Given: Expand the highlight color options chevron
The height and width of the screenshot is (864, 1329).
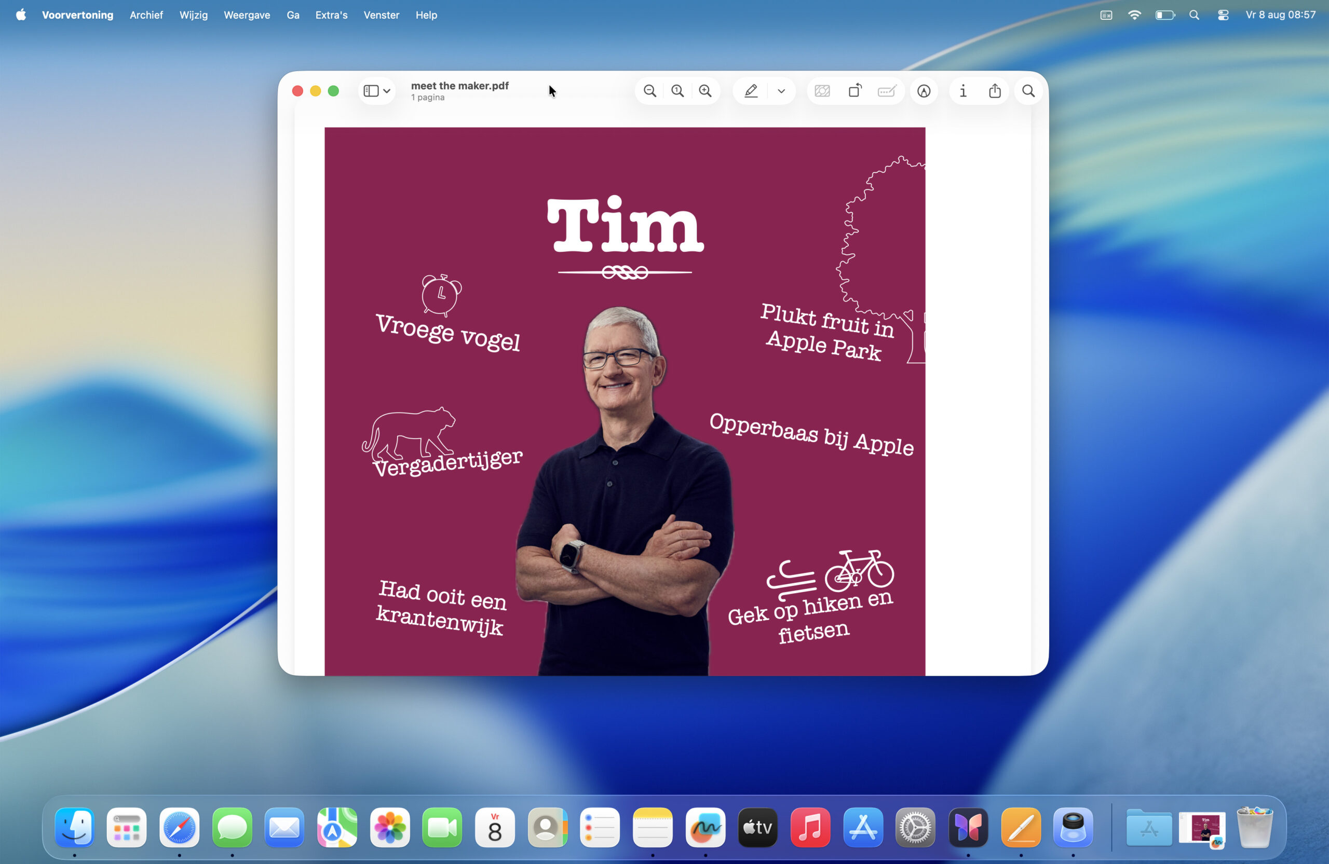Looking at the screenshot, I should pyautogui.click(x=781, y=91).
